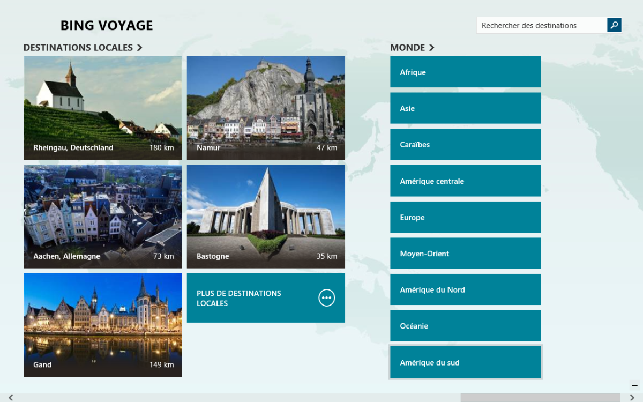Select the Moyen-Orient region

coord(466,253)
